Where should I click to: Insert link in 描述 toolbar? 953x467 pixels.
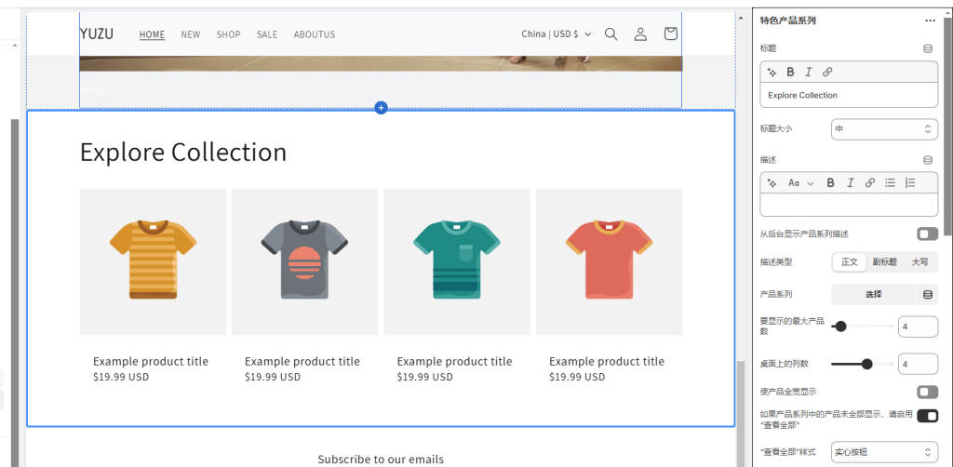click(x=869, y=183)
